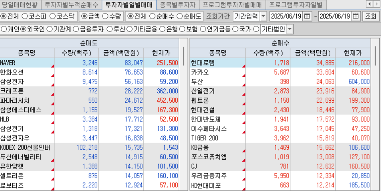Image resolution: width=381 pixels, height=191 pixels.
Task: Select the 우리금융지주 row
Action: (x=280, y=176)
